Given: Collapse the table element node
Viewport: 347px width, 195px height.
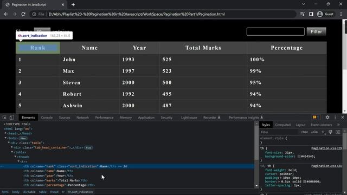Looking at the screenshot, I should tap(12, 152).
